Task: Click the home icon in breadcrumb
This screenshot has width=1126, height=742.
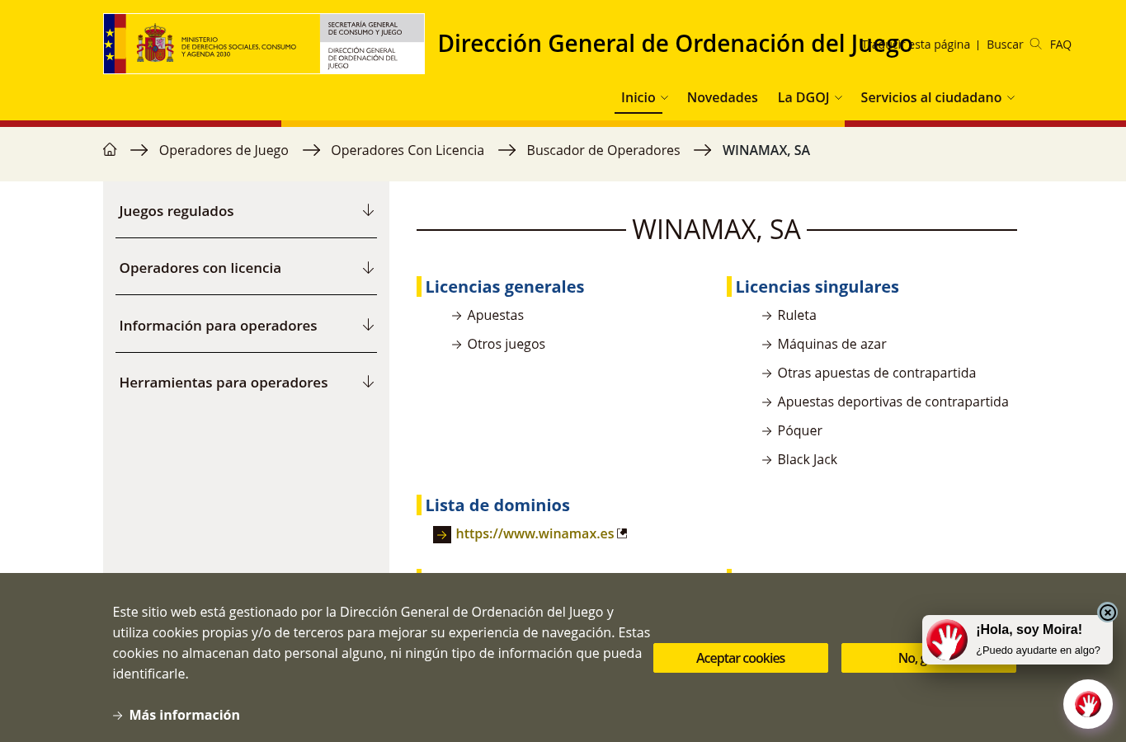Action: [110, 149]
